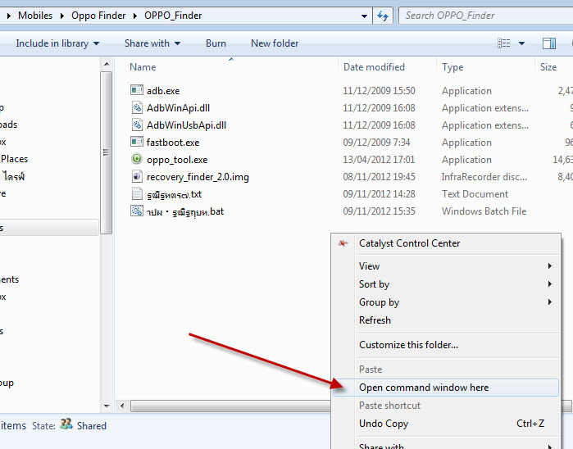Click the AdbWinUsbApi.dll file icon
The image size is (573, 449).
pyautogui.click(x=137, y=125)
